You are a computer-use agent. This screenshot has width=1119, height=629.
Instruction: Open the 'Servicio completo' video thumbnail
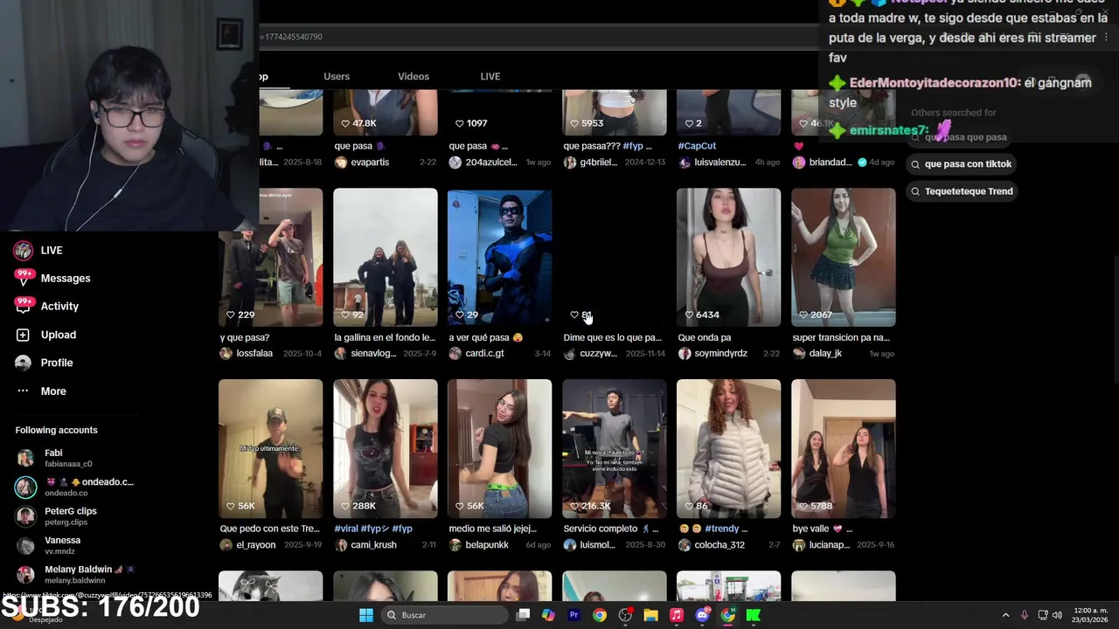coord(615,449)
